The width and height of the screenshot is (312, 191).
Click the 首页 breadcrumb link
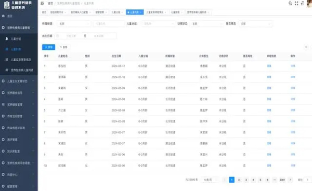[x=50, y=4]
